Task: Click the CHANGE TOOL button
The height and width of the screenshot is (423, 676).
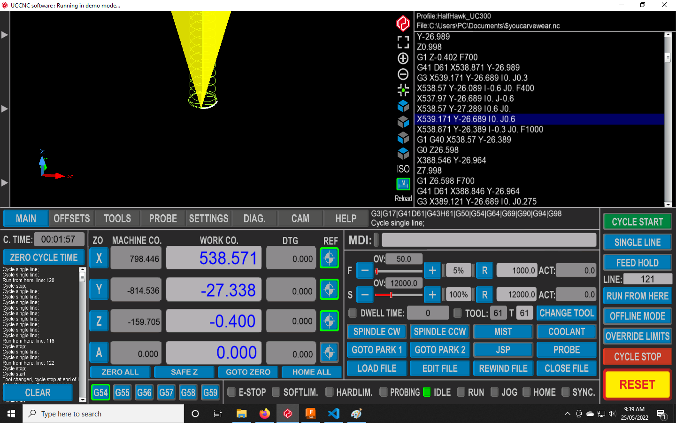Action: 567,313
